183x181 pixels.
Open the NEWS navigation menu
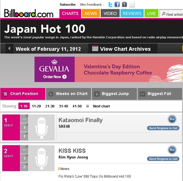click(91, 13)
